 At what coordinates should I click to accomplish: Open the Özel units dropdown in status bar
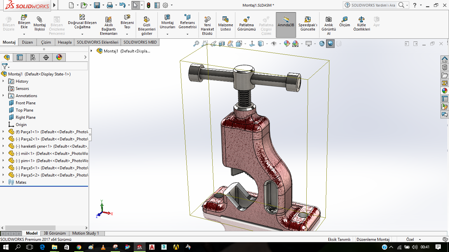pyautogui.click(x=420, y=240)
